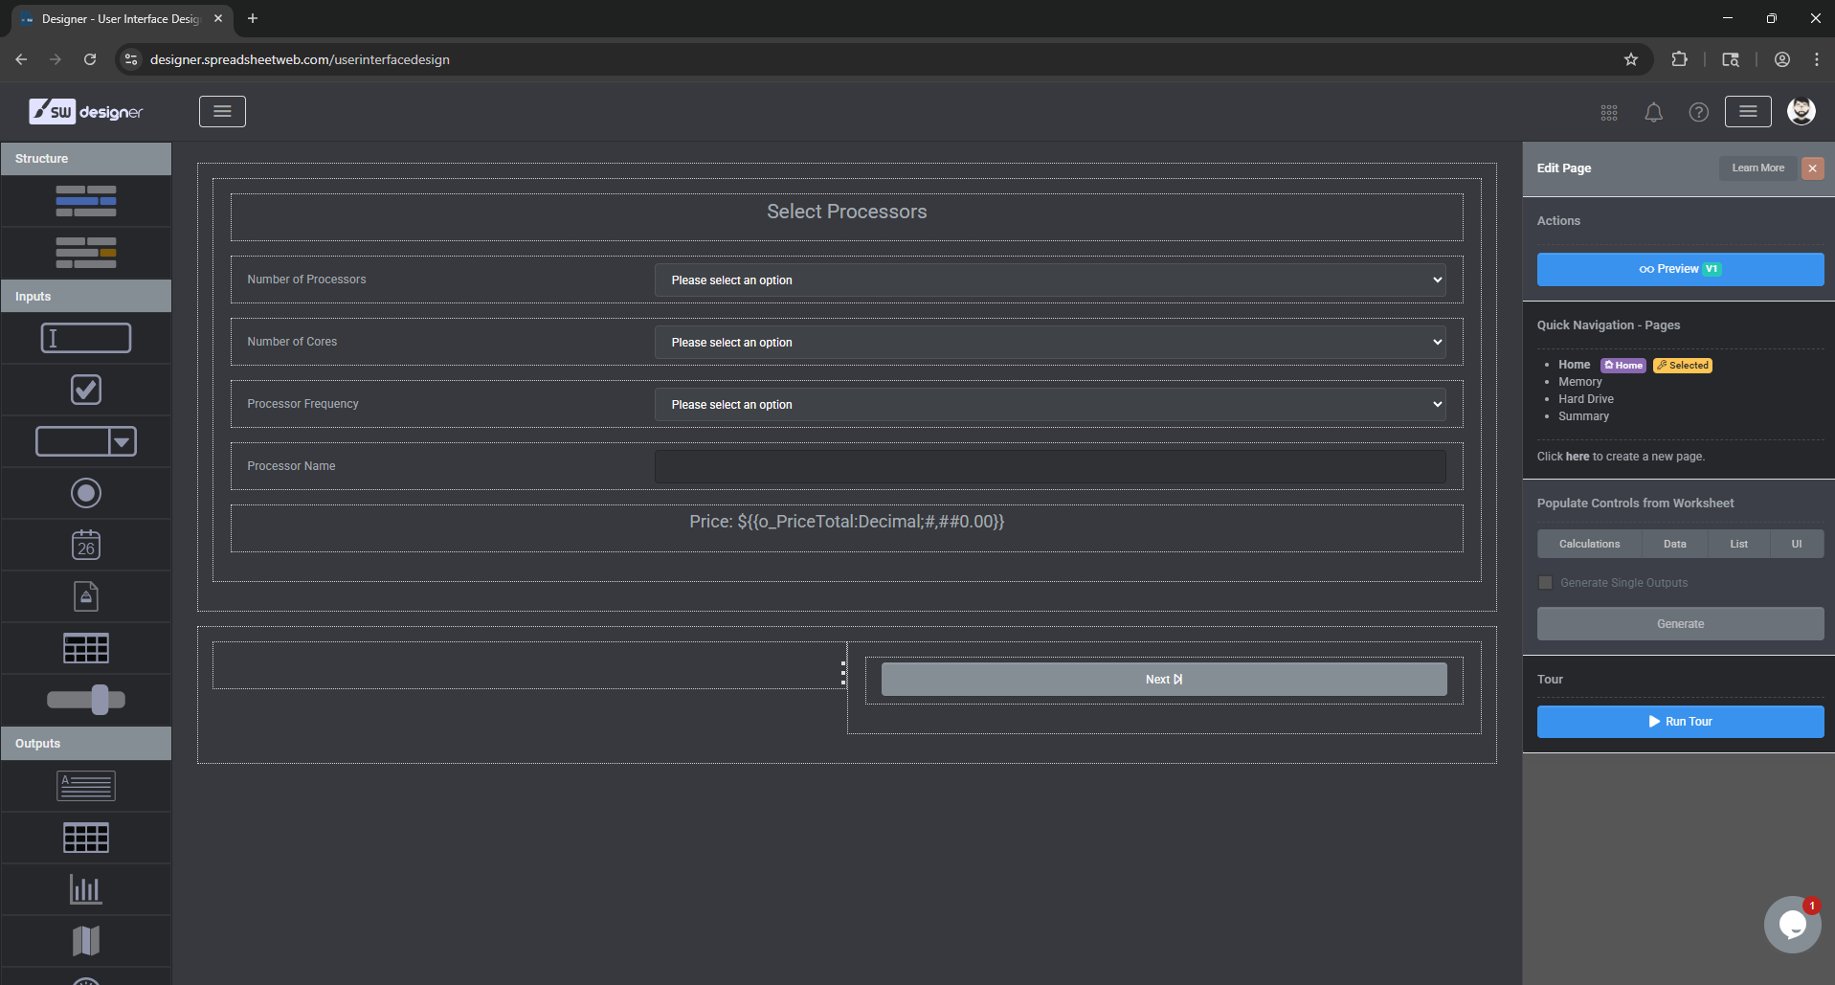Add a Checkbox input control
The width and height of the screenshot is (1835, 985).
click(85, 389)
